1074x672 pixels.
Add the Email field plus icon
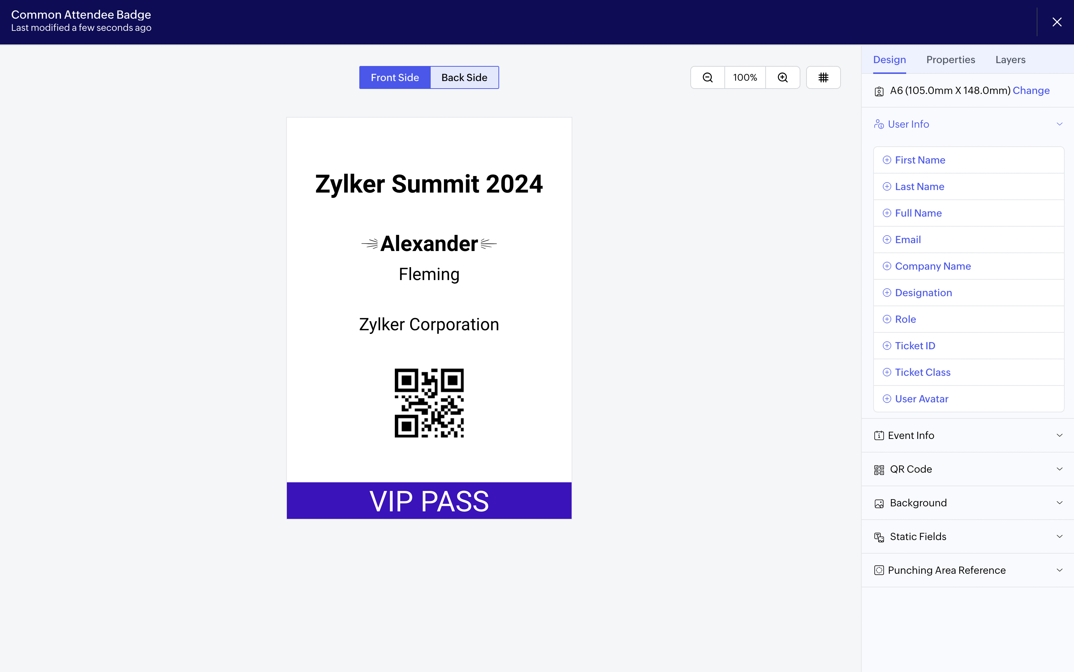(887, 240)
